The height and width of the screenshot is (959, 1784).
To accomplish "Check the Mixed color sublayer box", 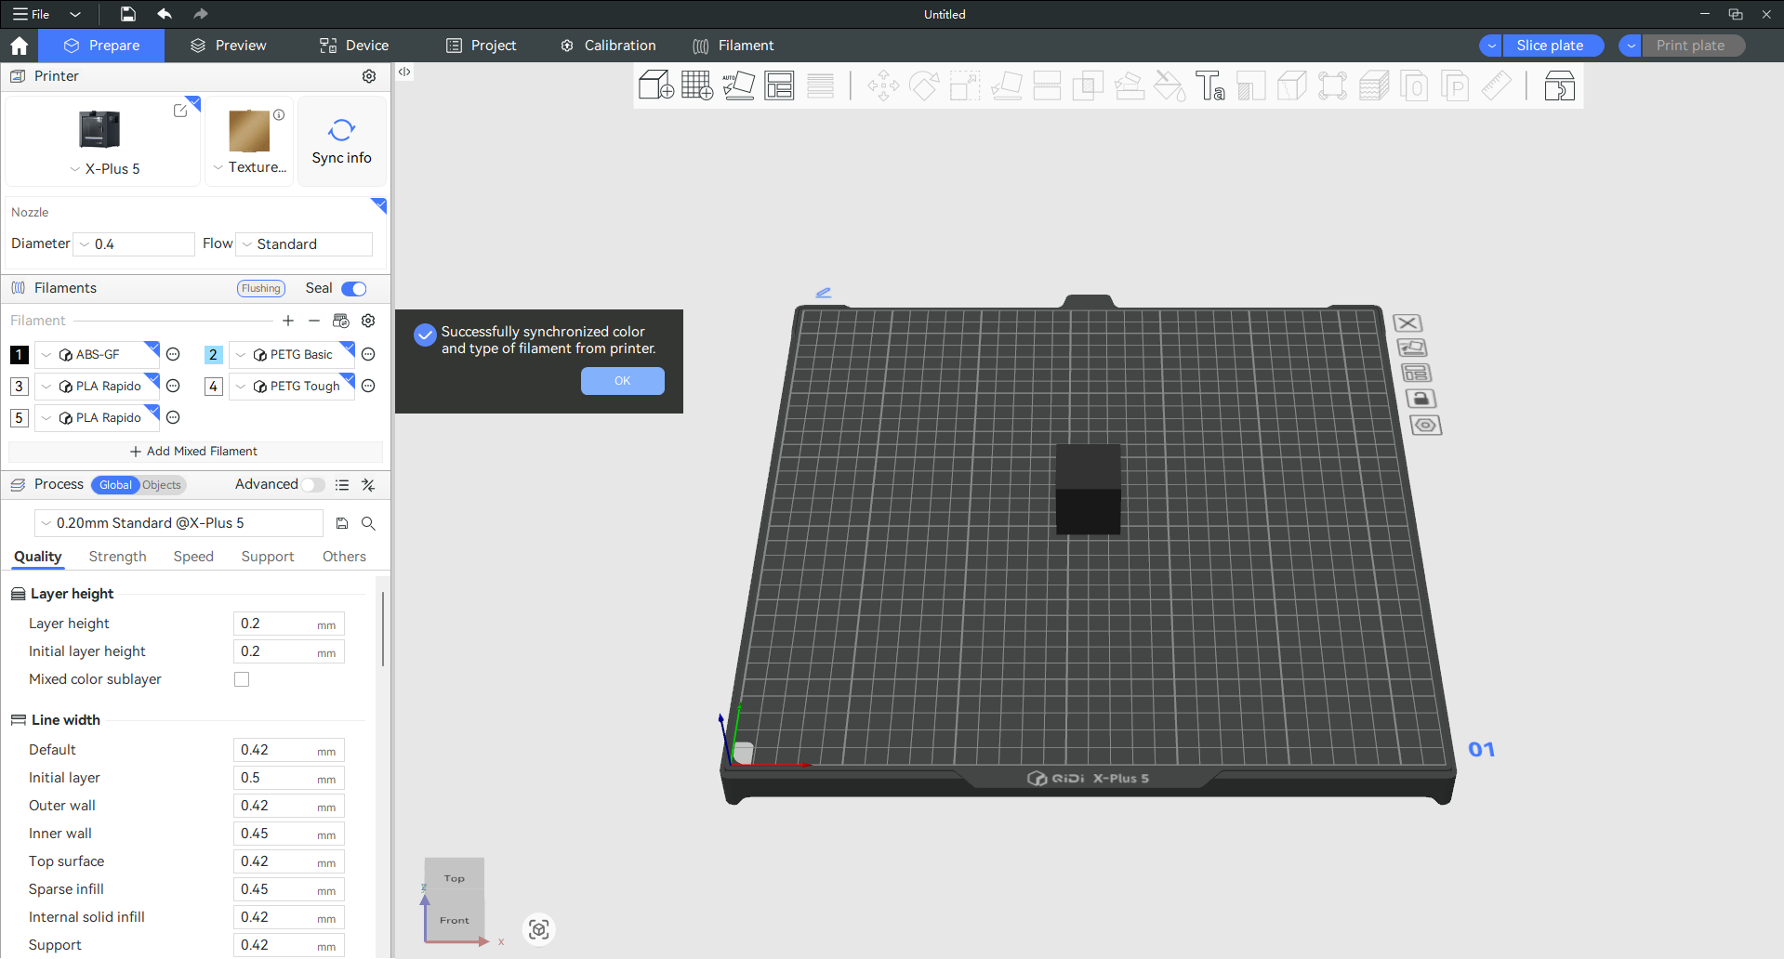I will [x=242, y=679].
